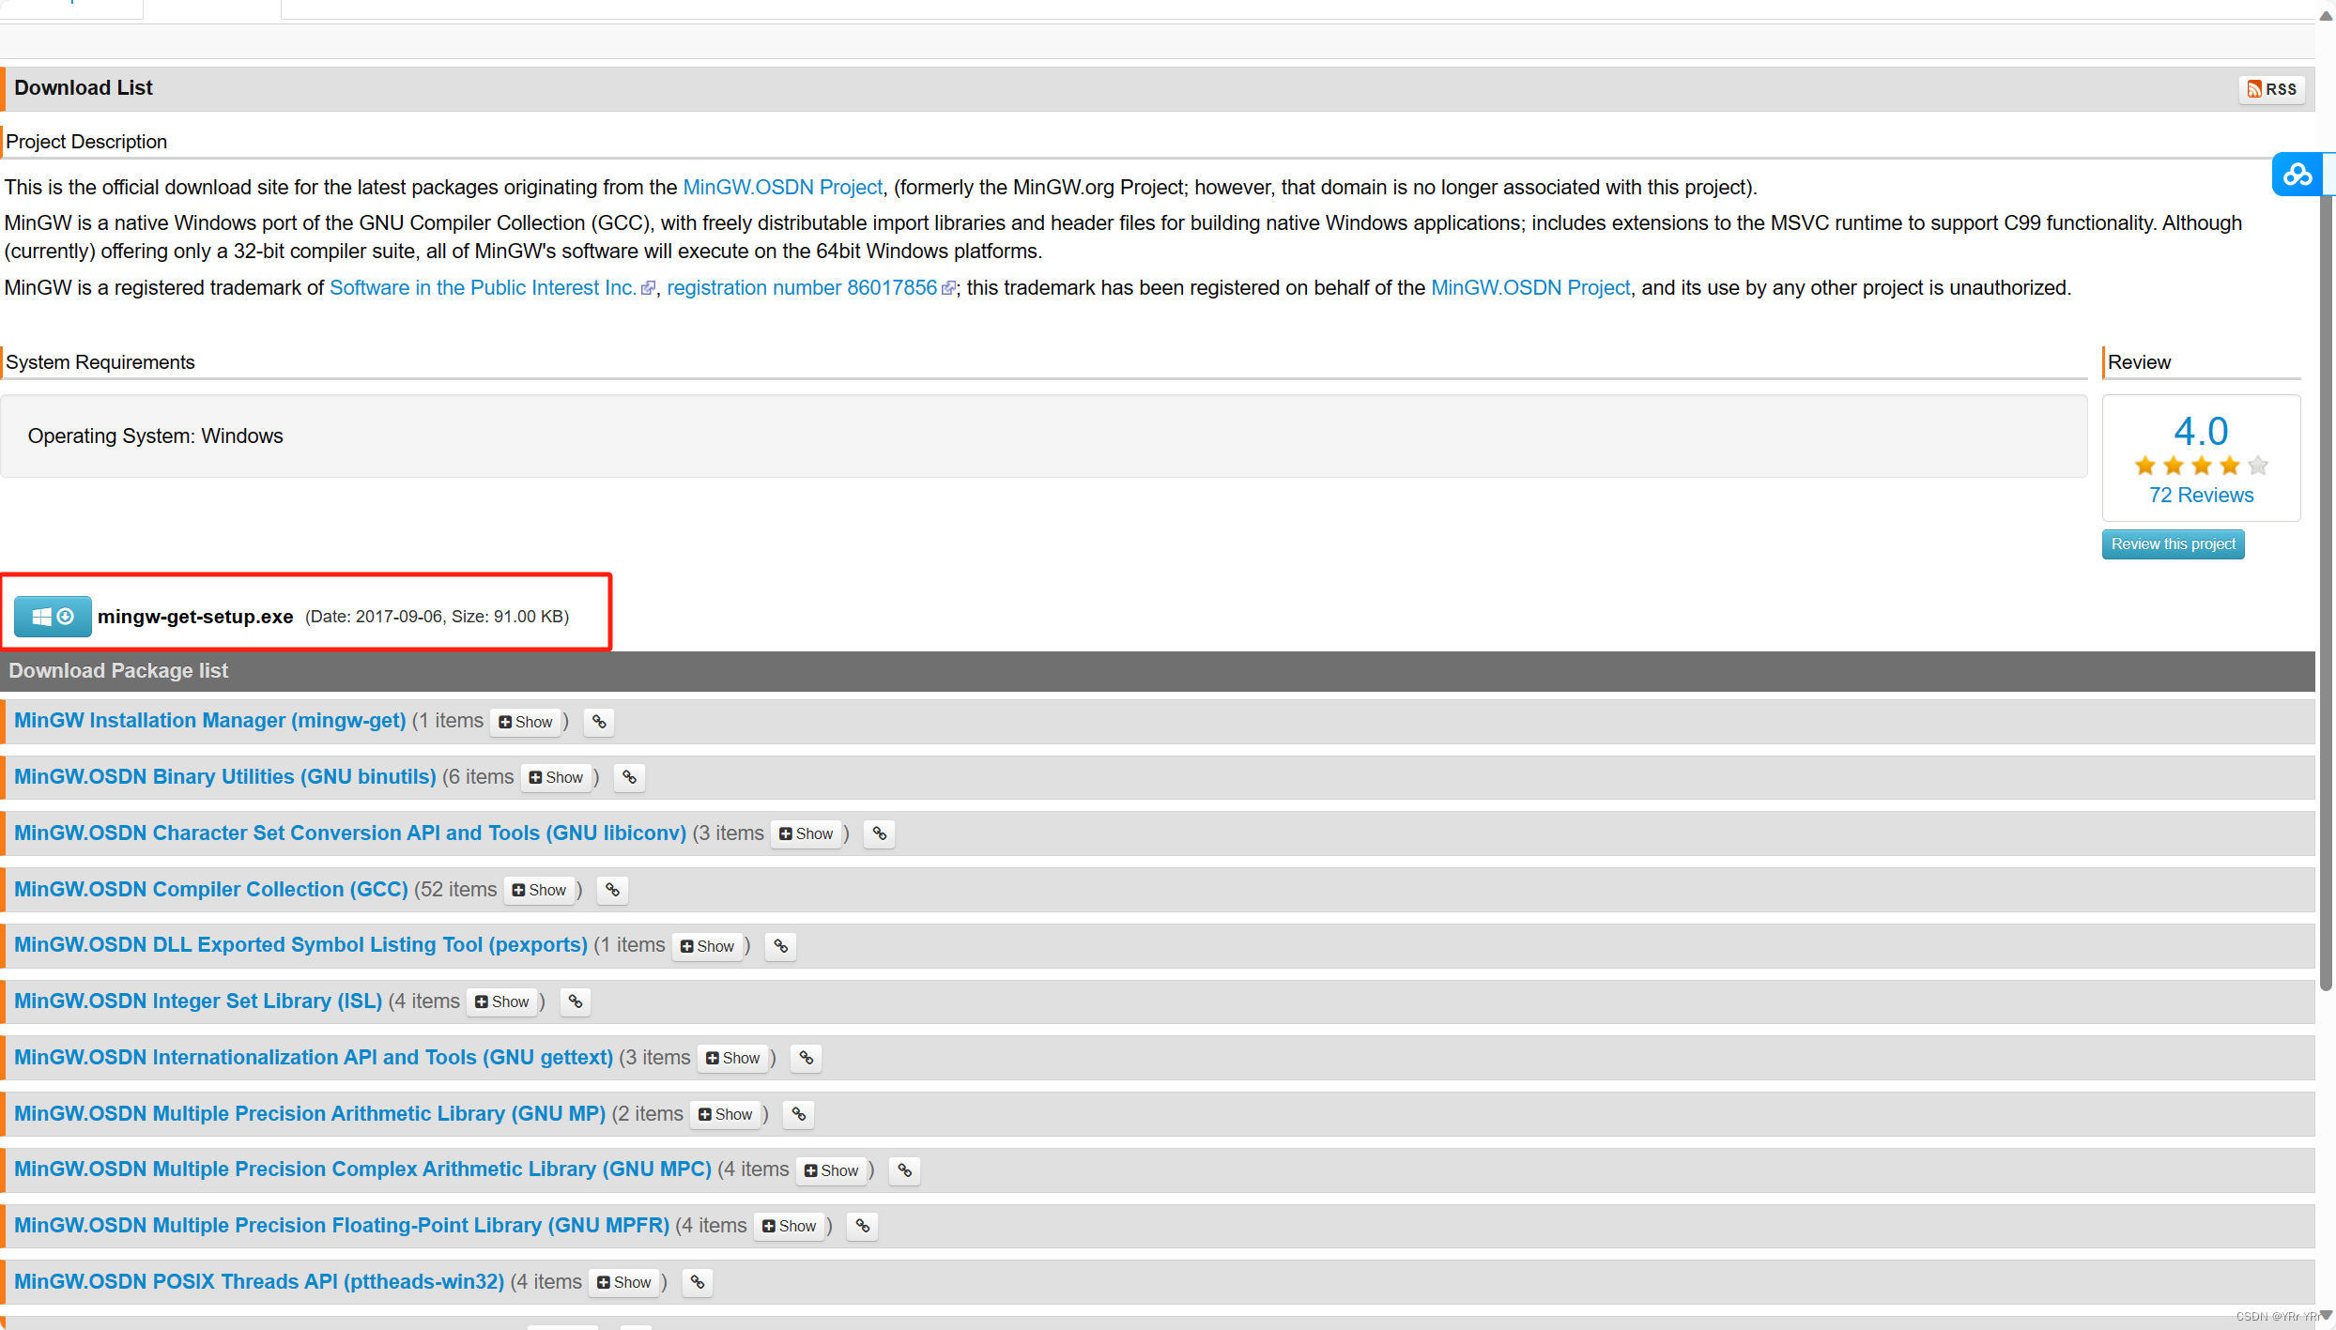
Task: Show items for pexports package
Action: click(x=708, y=946)
